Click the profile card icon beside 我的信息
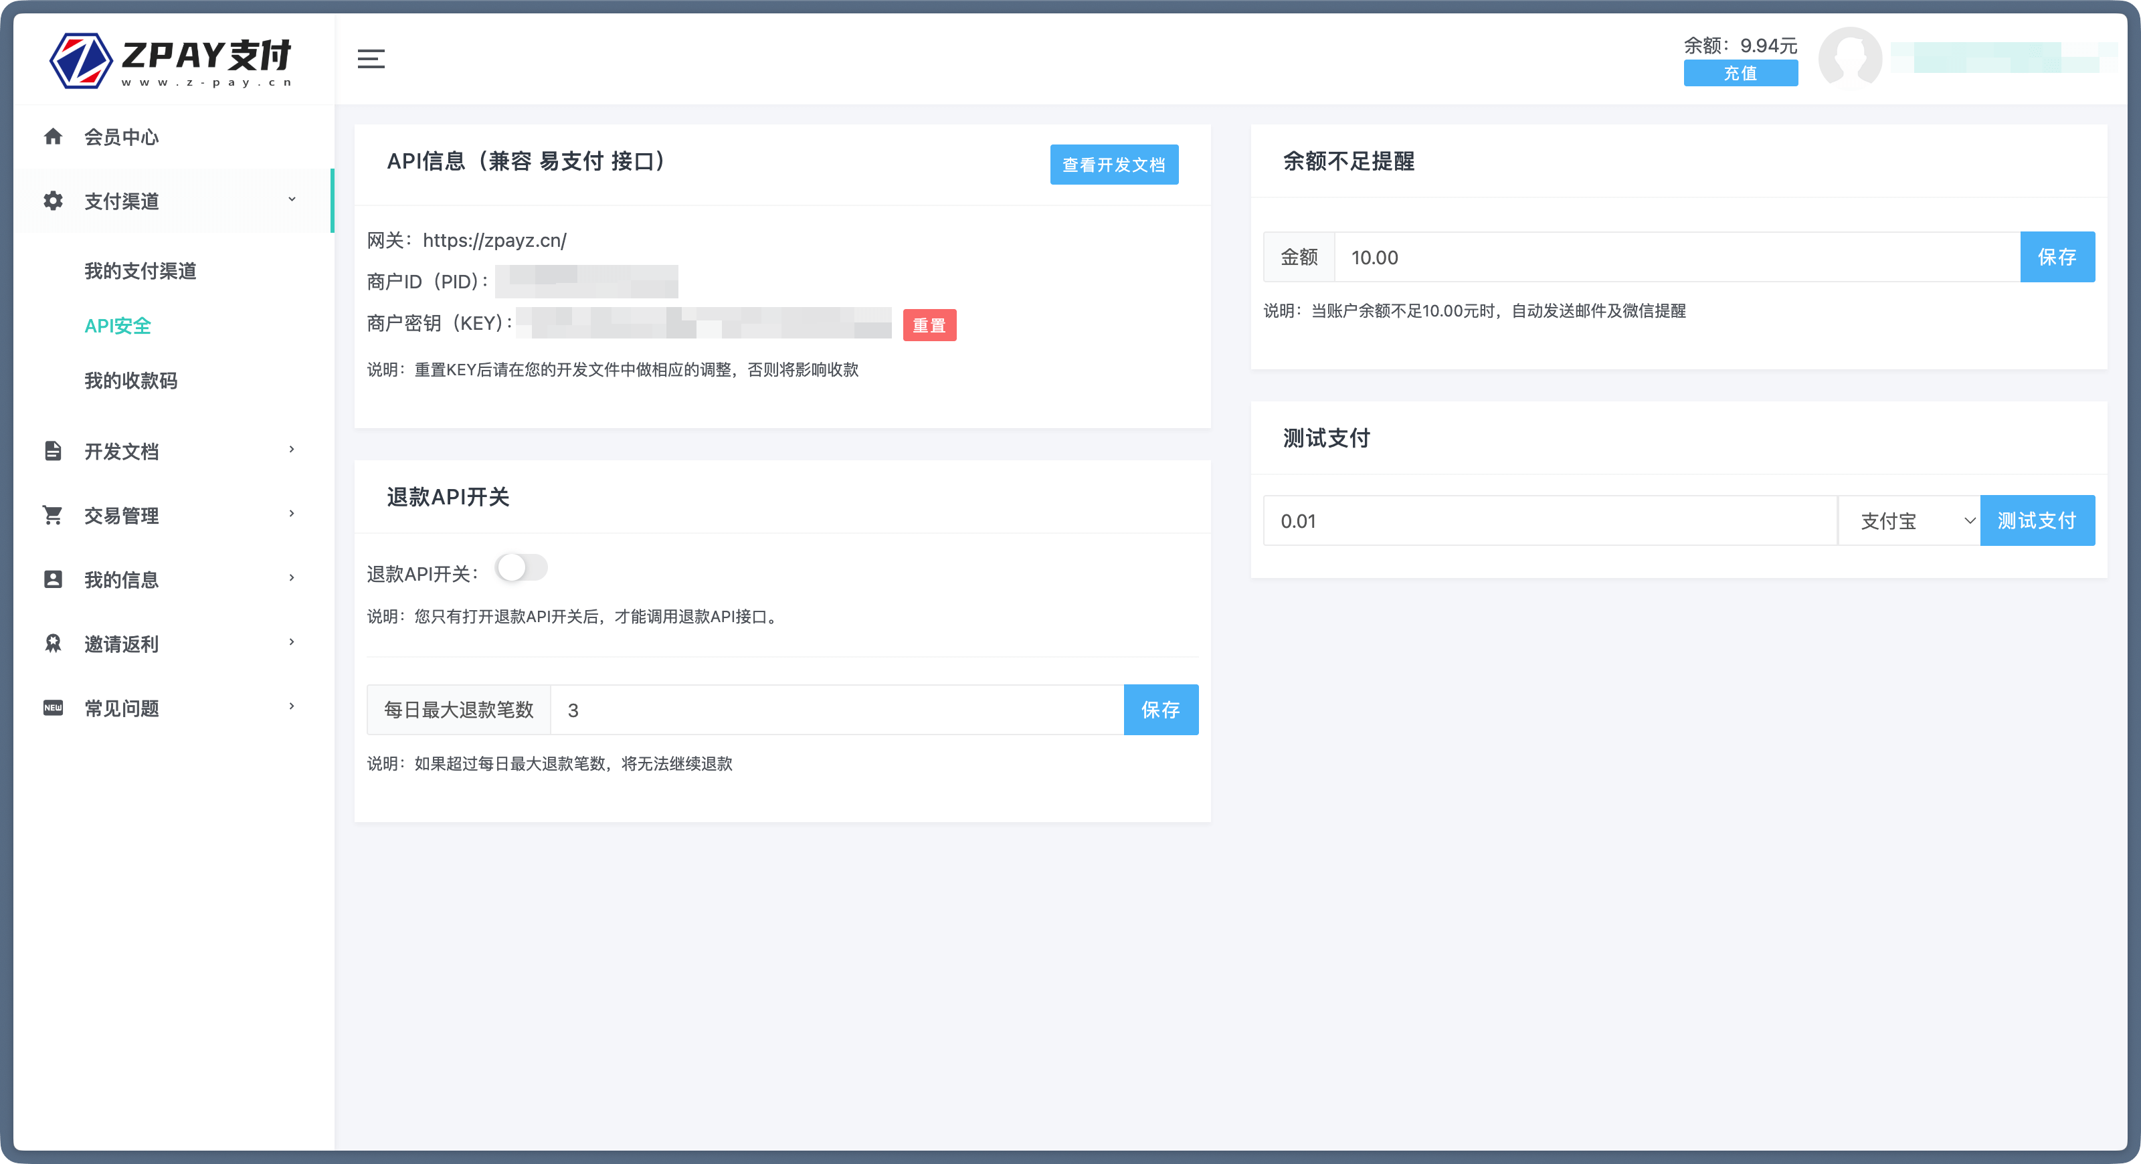The image size is (2141, 1164). coord(54,579)
